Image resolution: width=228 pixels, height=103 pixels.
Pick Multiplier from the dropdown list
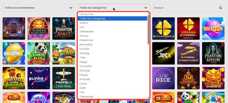[112, 66]
